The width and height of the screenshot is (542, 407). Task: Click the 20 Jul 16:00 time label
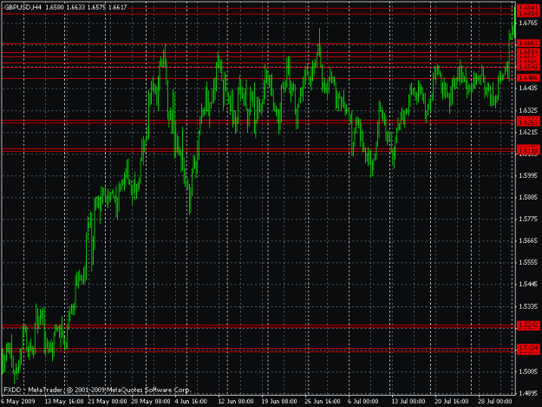click(452, 402)
